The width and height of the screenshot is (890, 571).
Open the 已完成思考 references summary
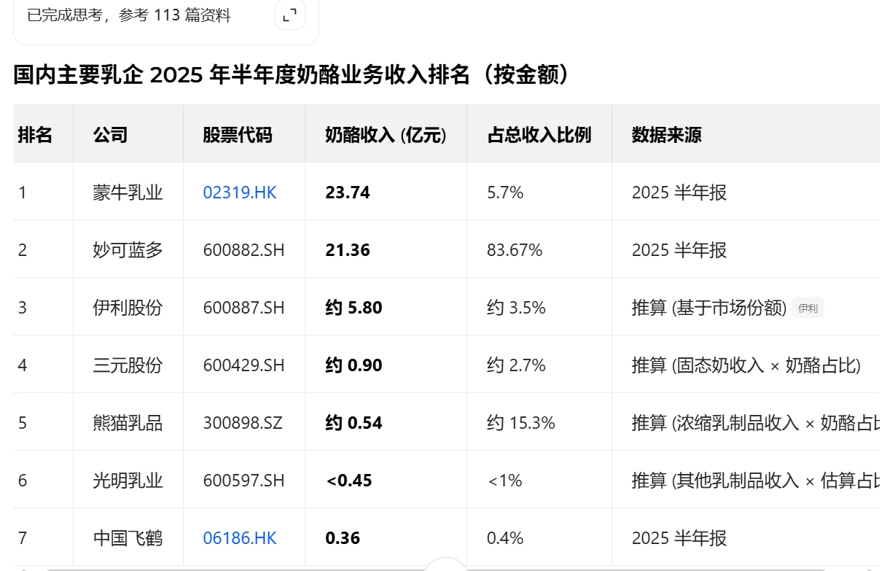click(129, 15)
